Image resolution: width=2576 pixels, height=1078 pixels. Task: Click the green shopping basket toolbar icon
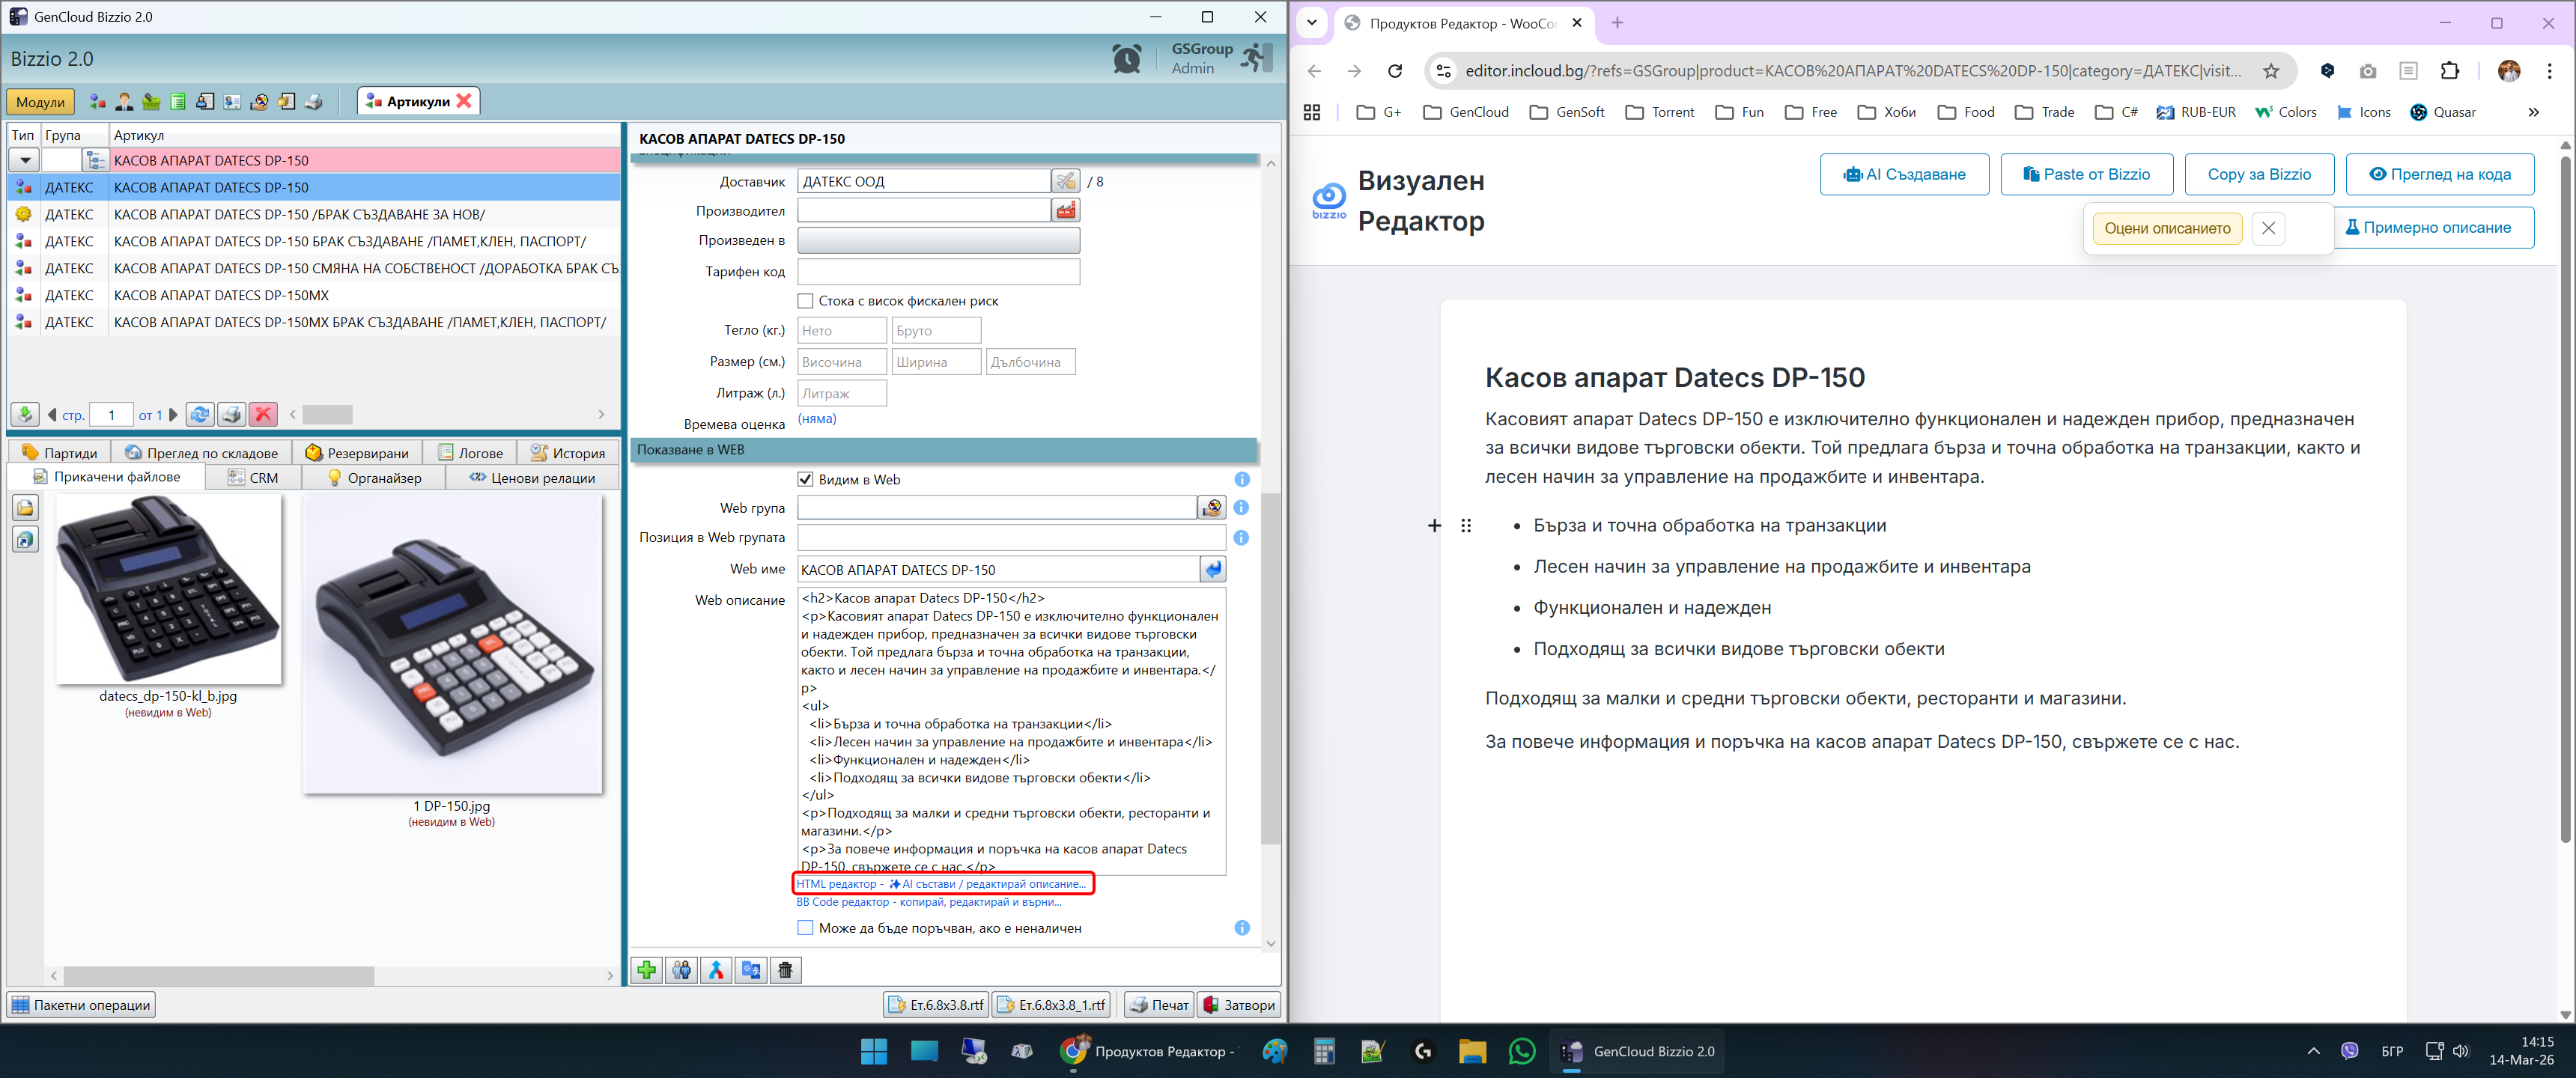click(x=151, y=102)
